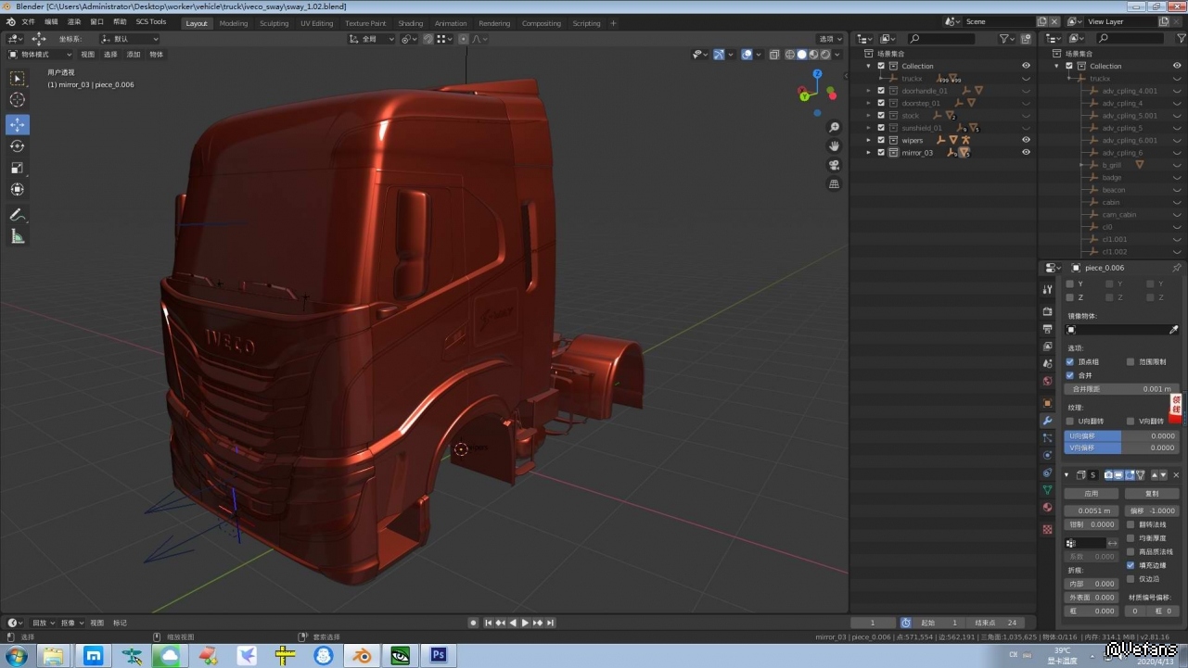Select the Annotate pencil tool

pos(18,214)
